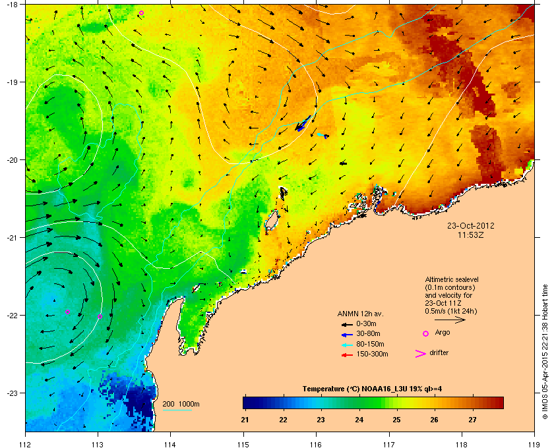Click the cyan 80-150m arrow legend symbol
Screen dimensions: 554x448
pyautogui.click(x=348, y=345)
